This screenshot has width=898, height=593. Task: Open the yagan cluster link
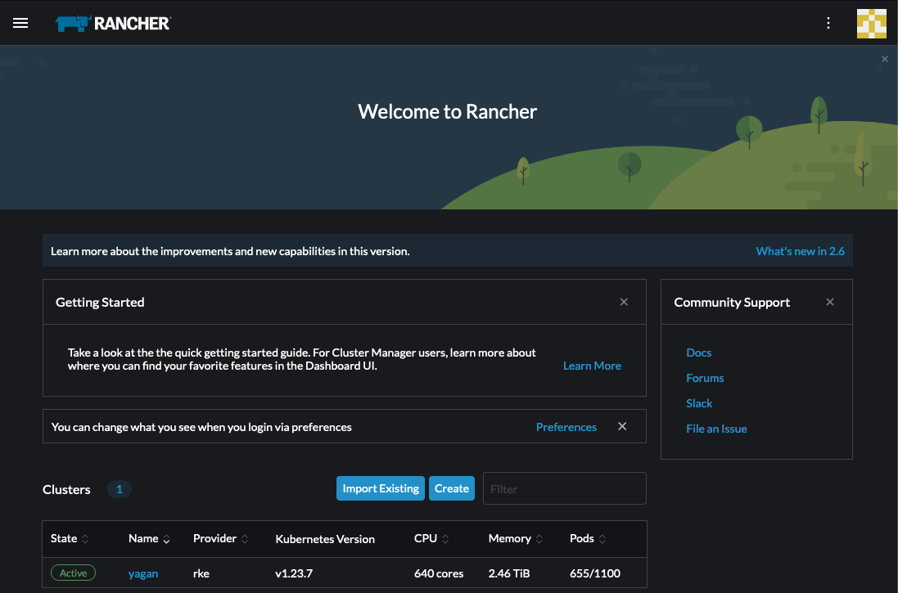143,573
